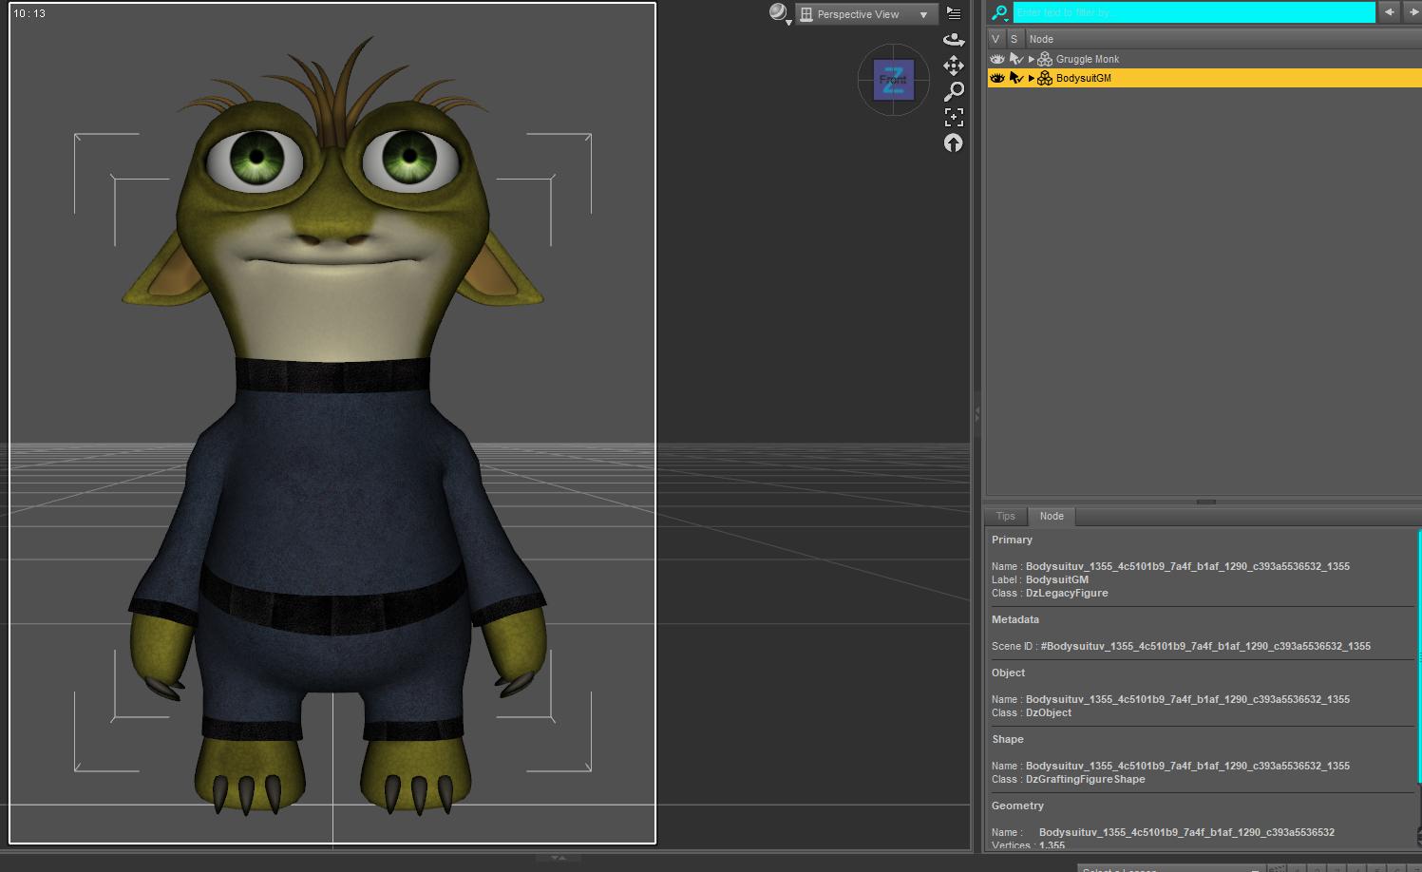This screenshot has height=872, width=1422.
Task: Expand the Gruggle Monk node tree
Action: tap(1032, 59)
